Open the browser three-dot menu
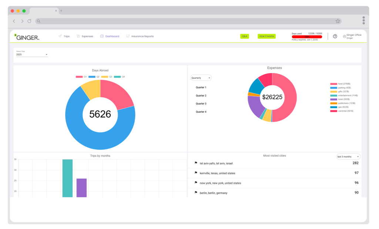The height and width of the screenshot is (229, 379). click(363, 20)
